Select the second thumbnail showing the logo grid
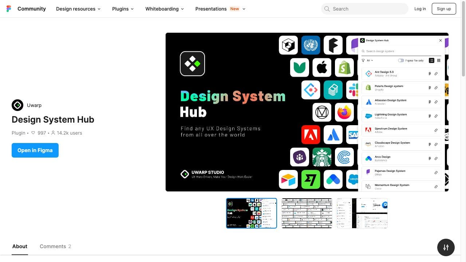466x262 pixels. (x=307, y=213)
